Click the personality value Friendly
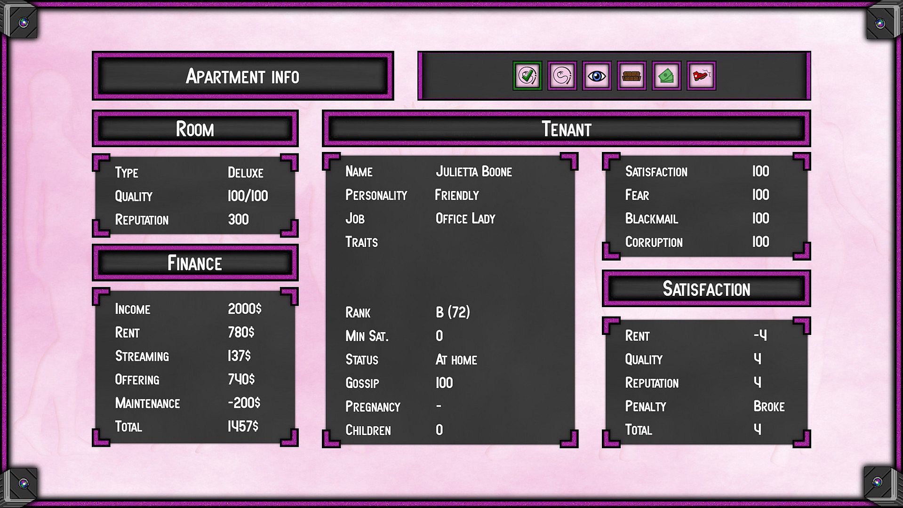The height and width of the screenshot is (508, 903). click(x=457, y=195)
